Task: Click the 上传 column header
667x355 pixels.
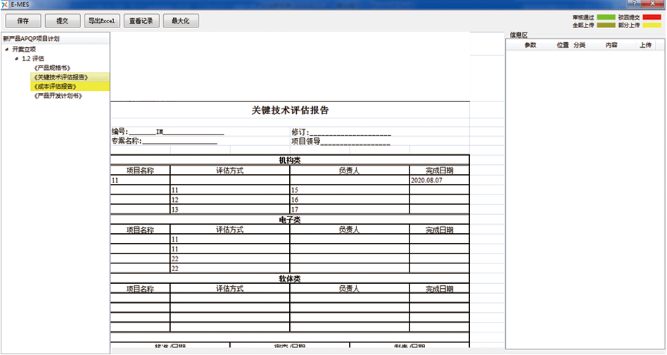Action: [645, 45]
